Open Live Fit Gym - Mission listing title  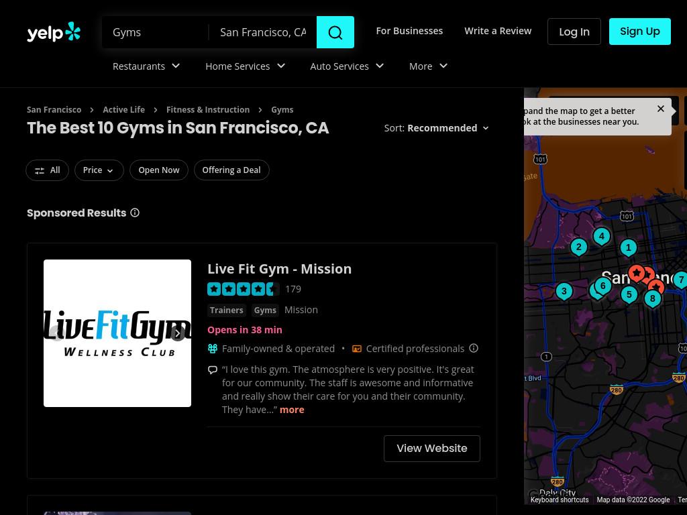pyautogui.click(x=280, y=269)
